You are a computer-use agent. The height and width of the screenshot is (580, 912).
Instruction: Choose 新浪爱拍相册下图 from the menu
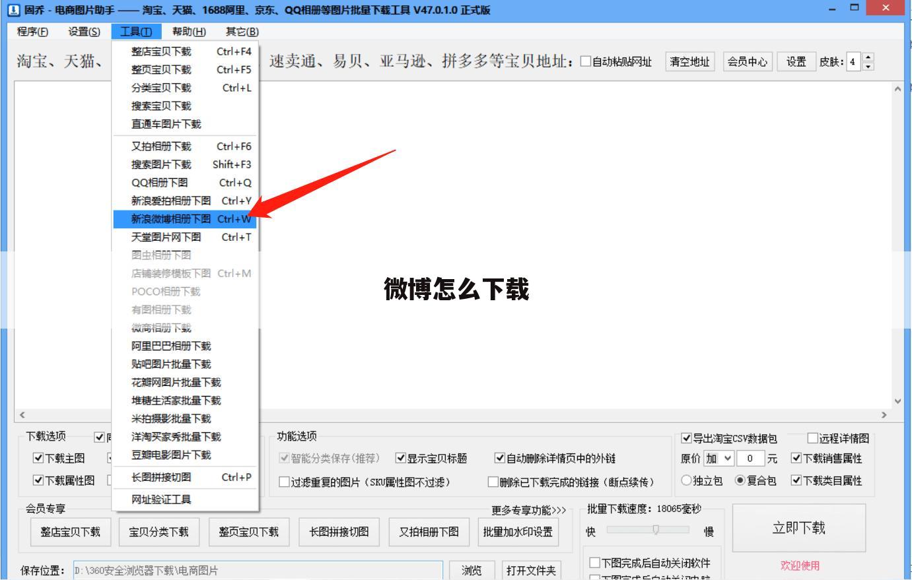(185, 201)
